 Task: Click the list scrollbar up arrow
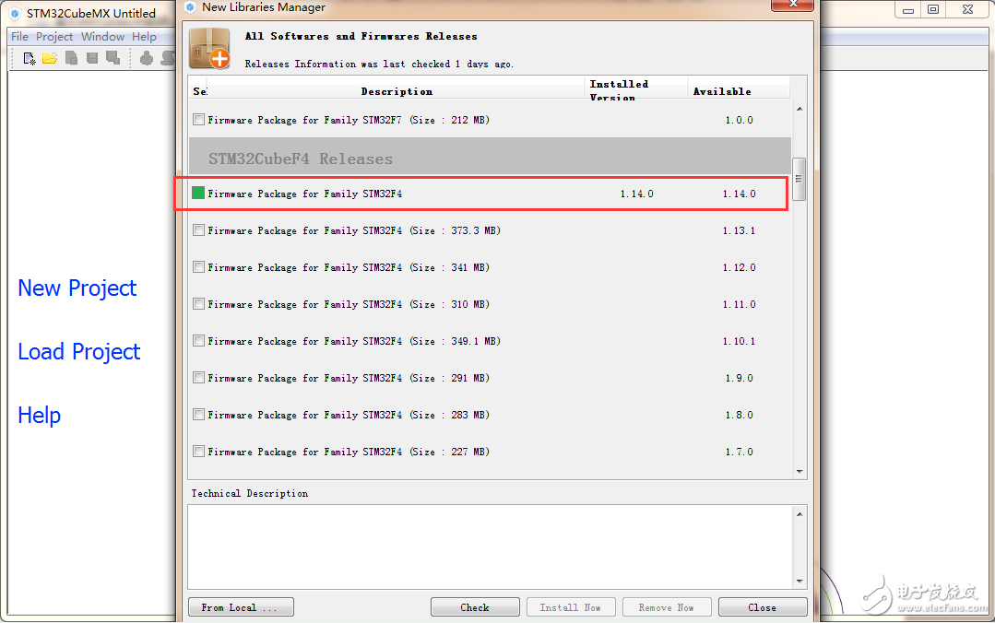(x=800, y=109)
